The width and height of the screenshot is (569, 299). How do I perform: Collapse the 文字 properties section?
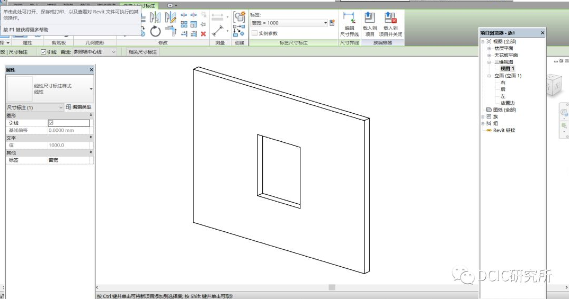pyautogui.click(x=91, y=138)
